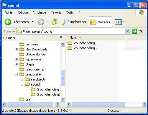
Task: Select usa folder in tree
Action: (x=25, y=99)
